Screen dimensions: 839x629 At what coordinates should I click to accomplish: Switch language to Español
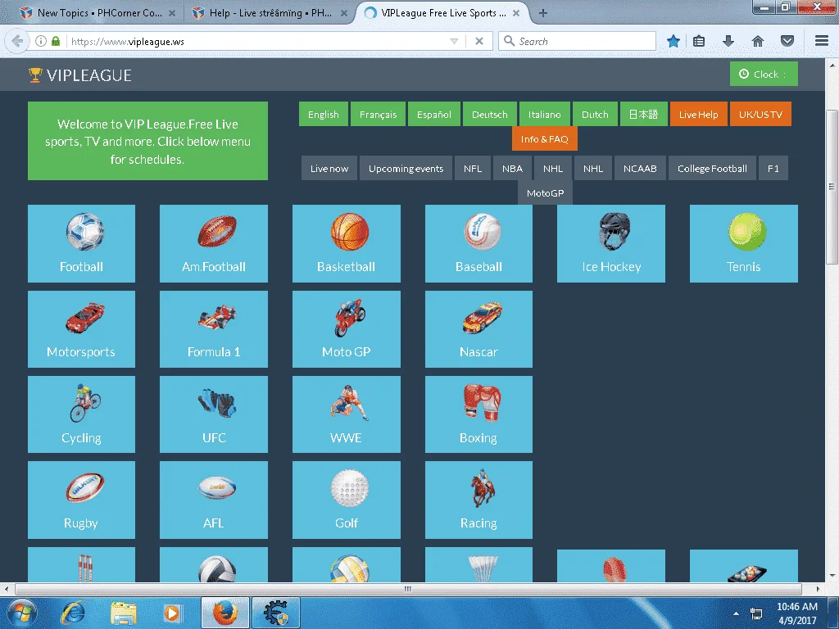(434, 114)
